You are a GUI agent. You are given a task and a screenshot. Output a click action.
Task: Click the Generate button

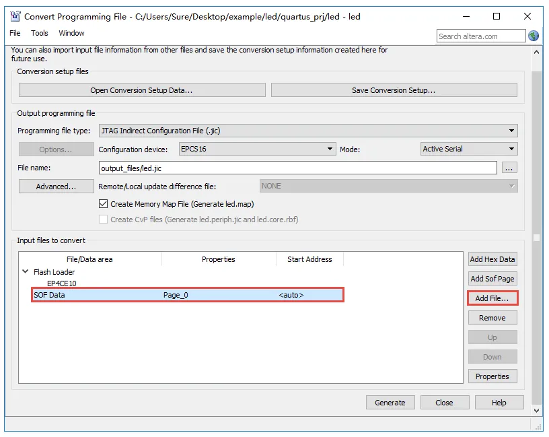(x=390, y=403)
